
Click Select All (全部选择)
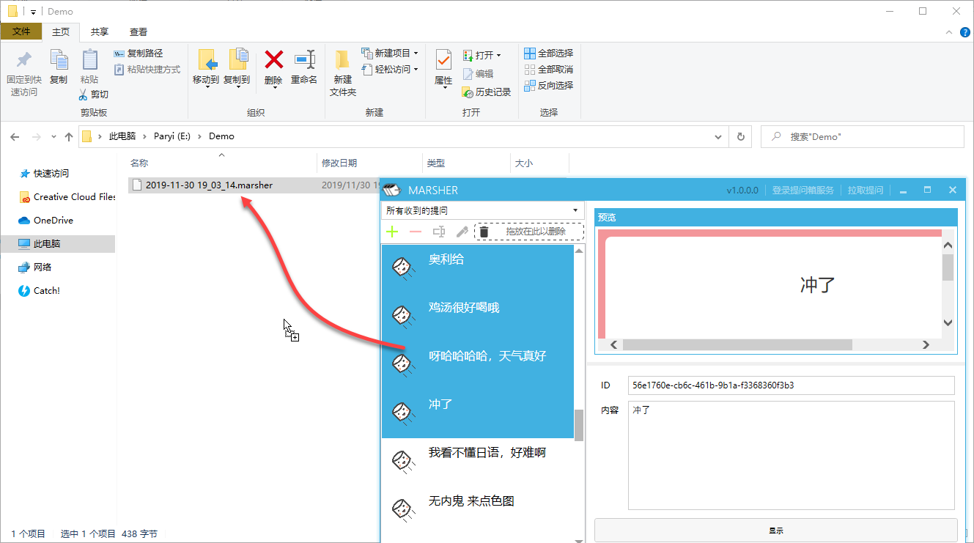tap(549, 53)
